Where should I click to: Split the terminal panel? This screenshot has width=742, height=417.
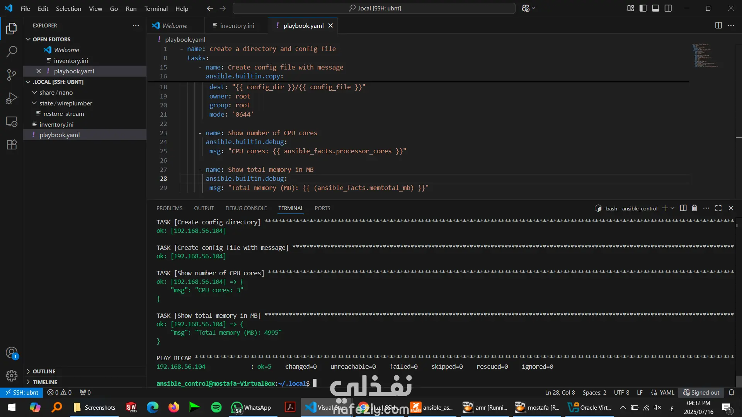(683, 208)
